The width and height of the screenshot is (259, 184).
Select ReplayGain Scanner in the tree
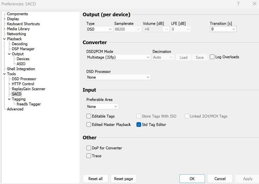click(x=28, y=89)
